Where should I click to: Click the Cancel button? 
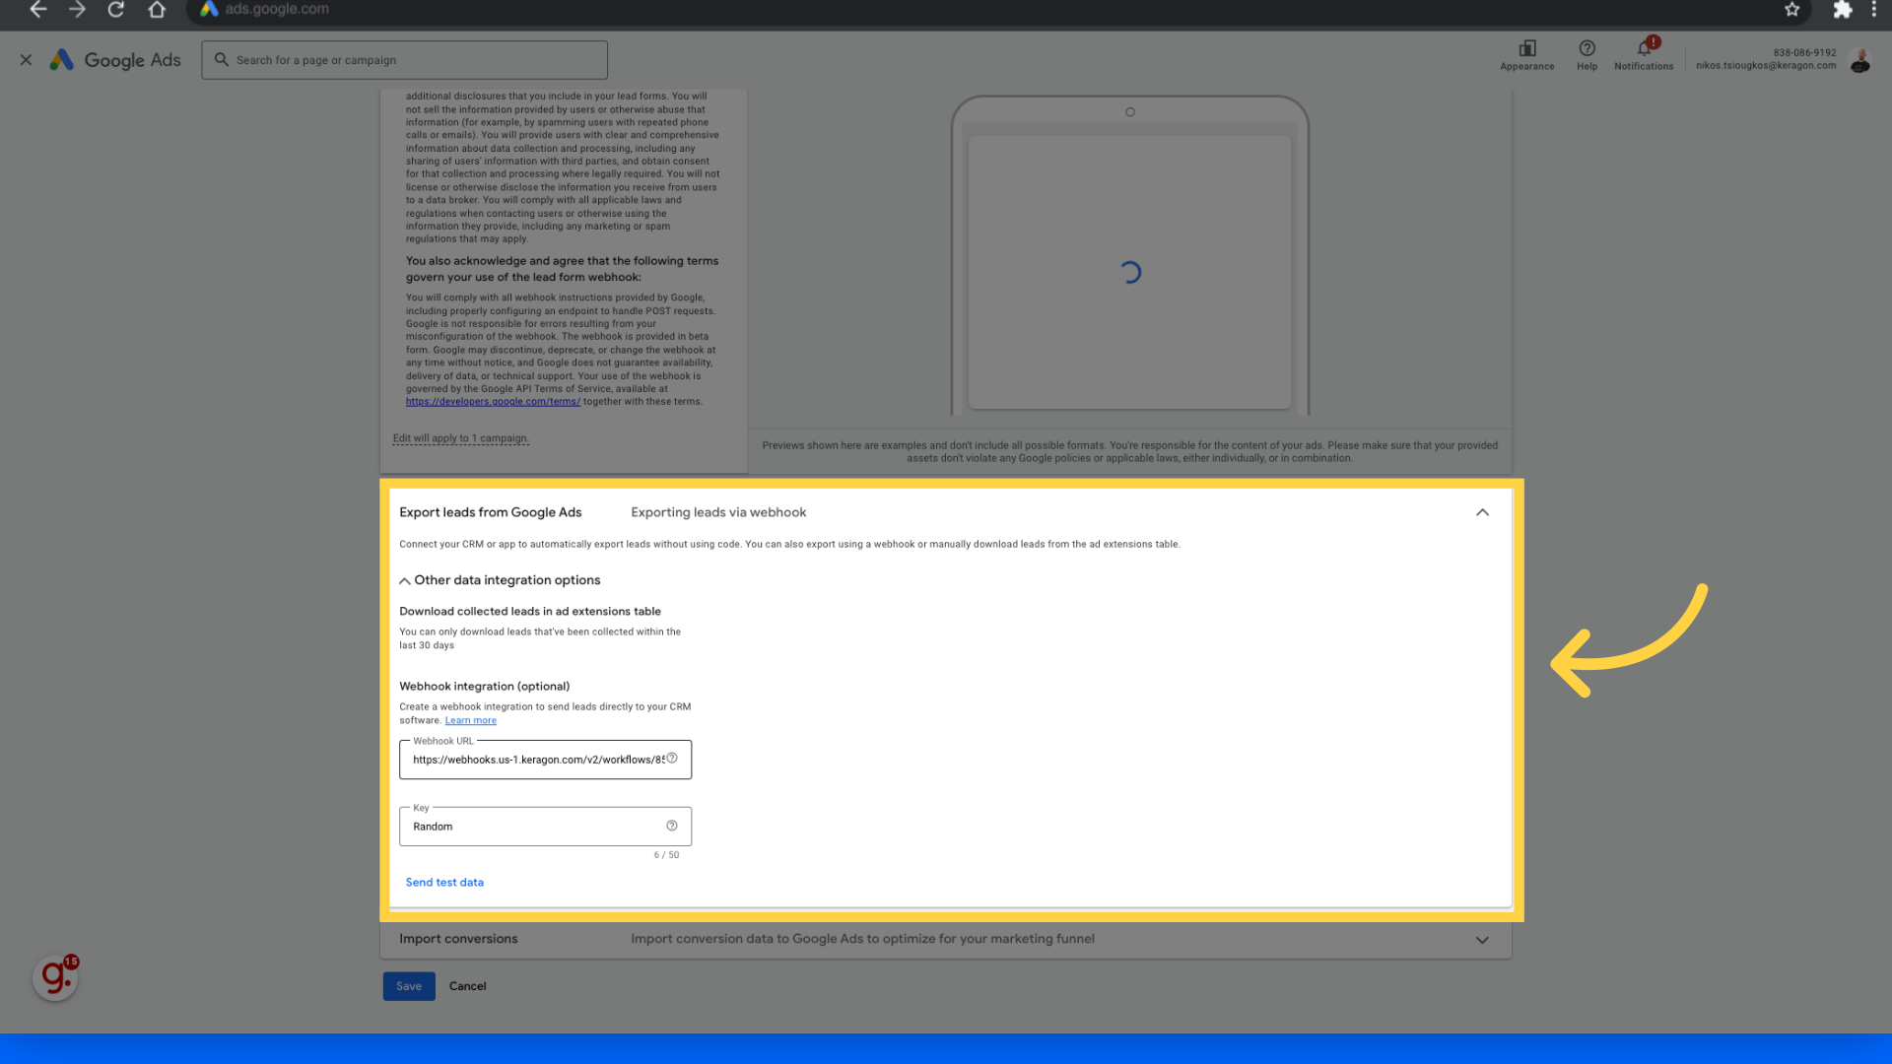pos(468,986)
